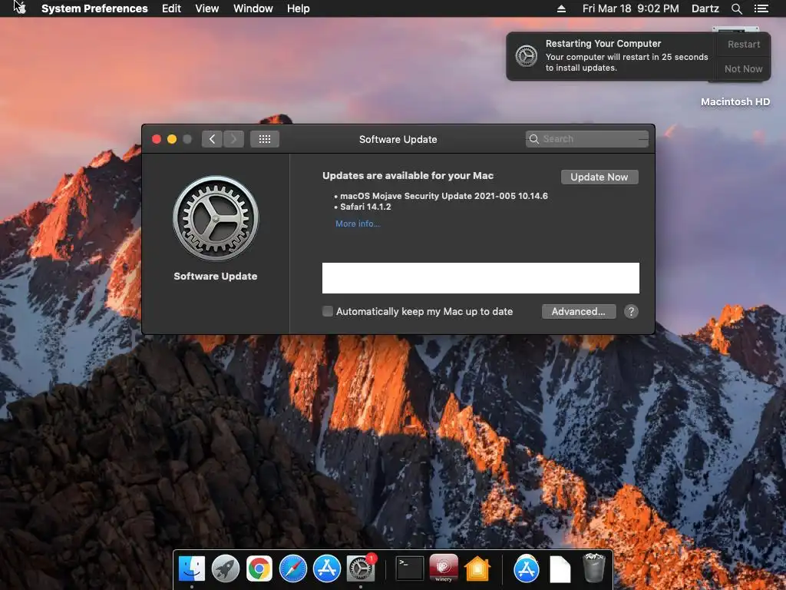The width and height of the screenshot is (786, 590).
Task: Select the Safari 14.1.2 update line
Action: (x=365, y=207)
